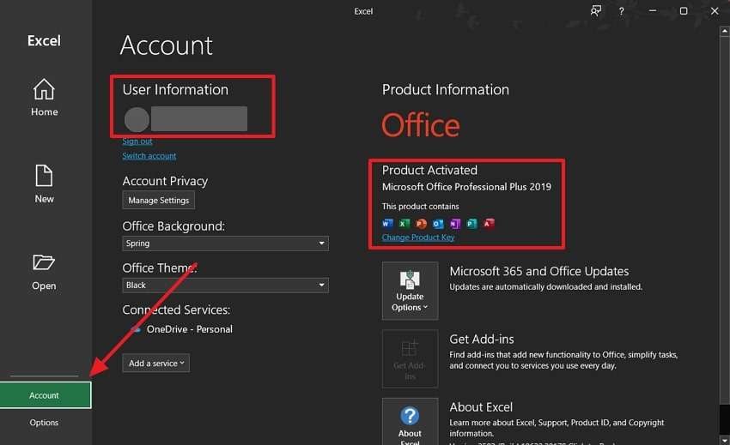Viewport: 730px width, 445px height.
Task: Click the OneNote app icon
Action: tap(455, 224)
